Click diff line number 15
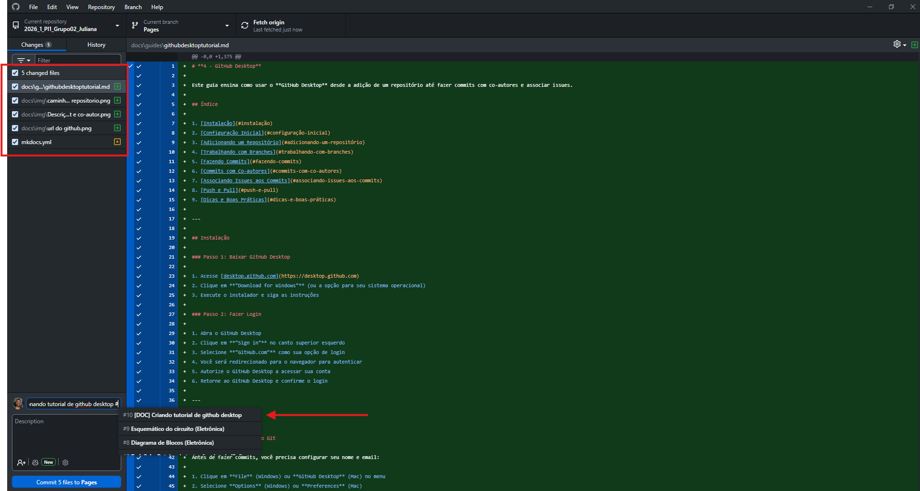The width and height of the screenshot is (920, 491). [172, 200]
